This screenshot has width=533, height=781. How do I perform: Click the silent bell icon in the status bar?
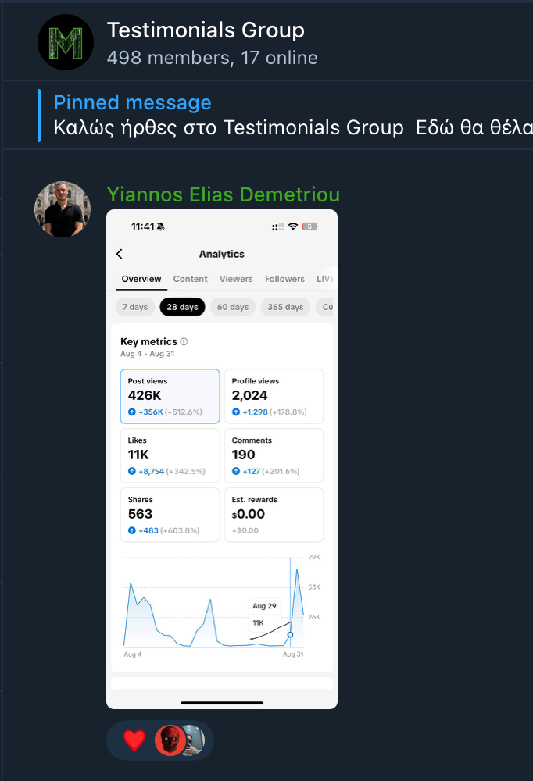[161, 226]
